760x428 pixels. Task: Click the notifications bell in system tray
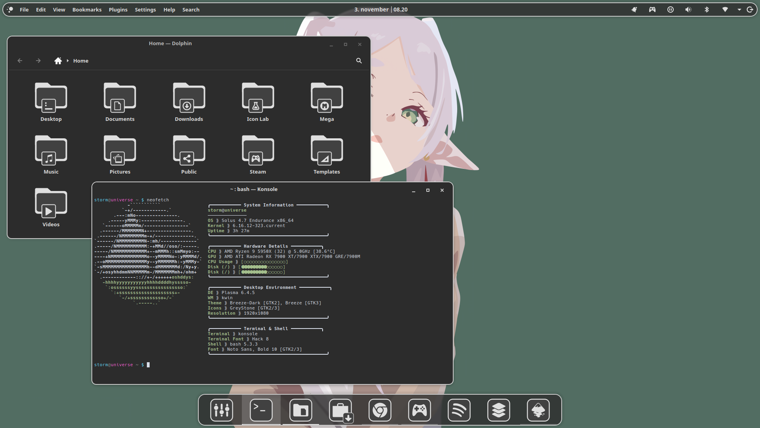coord(634,10)
